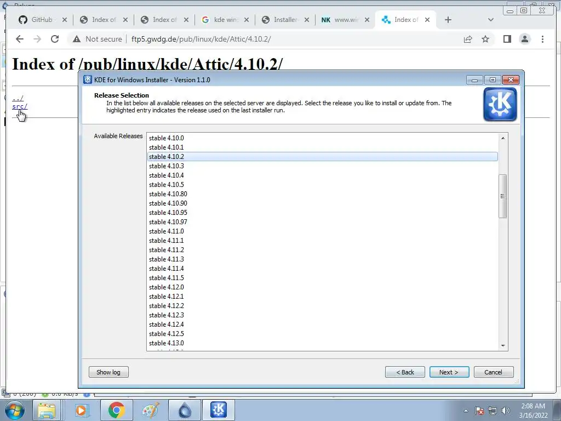Click the releases list scrollbar thumb
561x421 pixels.
(503, 196)
